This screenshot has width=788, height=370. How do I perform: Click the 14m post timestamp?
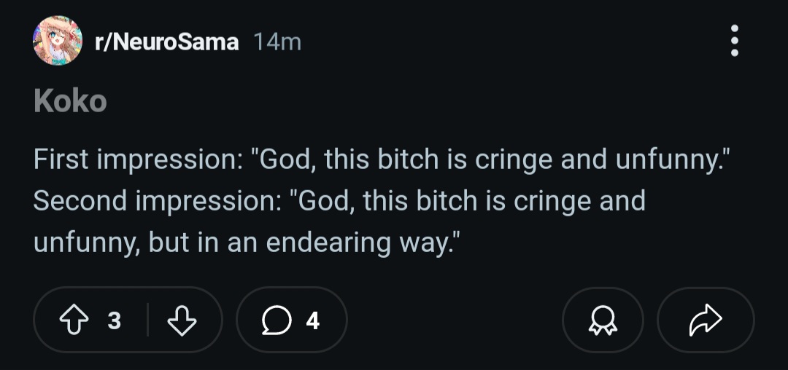point(277,42)
